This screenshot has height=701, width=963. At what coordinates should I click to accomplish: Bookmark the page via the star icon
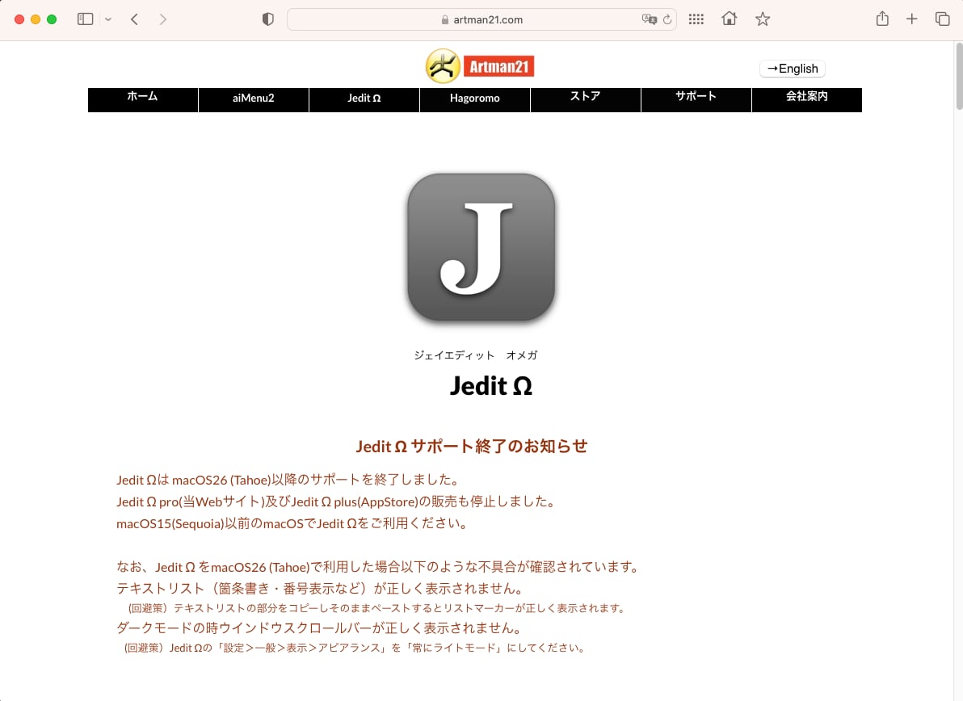[x=762, y=18]
